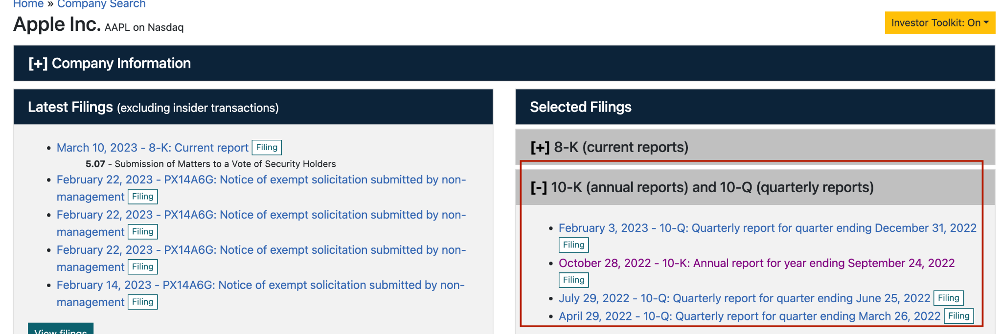This screenshot has height=334, width=1002.
Task: Click Filing badge for February 14 PX14A6G
Action: click(142, 302)
